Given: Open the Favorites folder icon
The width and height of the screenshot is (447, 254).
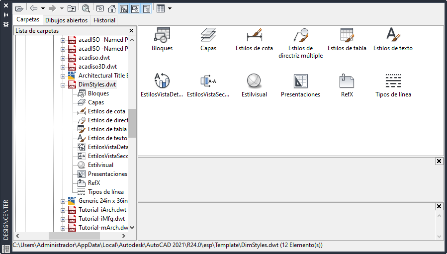Looking at the screenshot, I should 100,8.
